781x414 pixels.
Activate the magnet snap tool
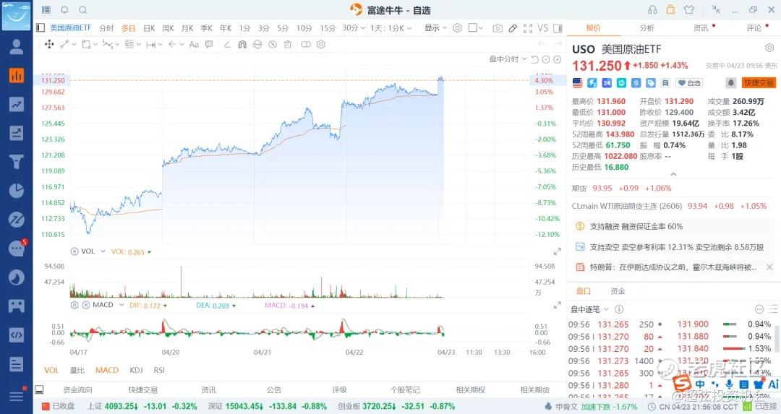(242, 44)
